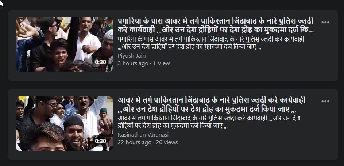344x166 pixels.
Task: Click the 0:30 duration badge on first video
Action: (x=100, y=62)
